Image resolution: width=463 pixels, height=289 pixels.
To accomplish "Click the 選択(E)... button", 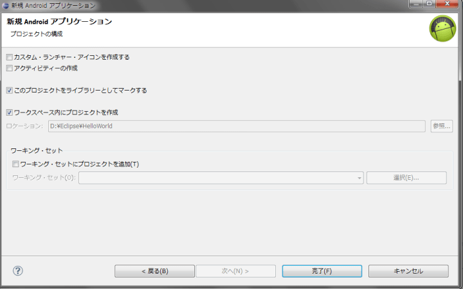I will point(406,178).
